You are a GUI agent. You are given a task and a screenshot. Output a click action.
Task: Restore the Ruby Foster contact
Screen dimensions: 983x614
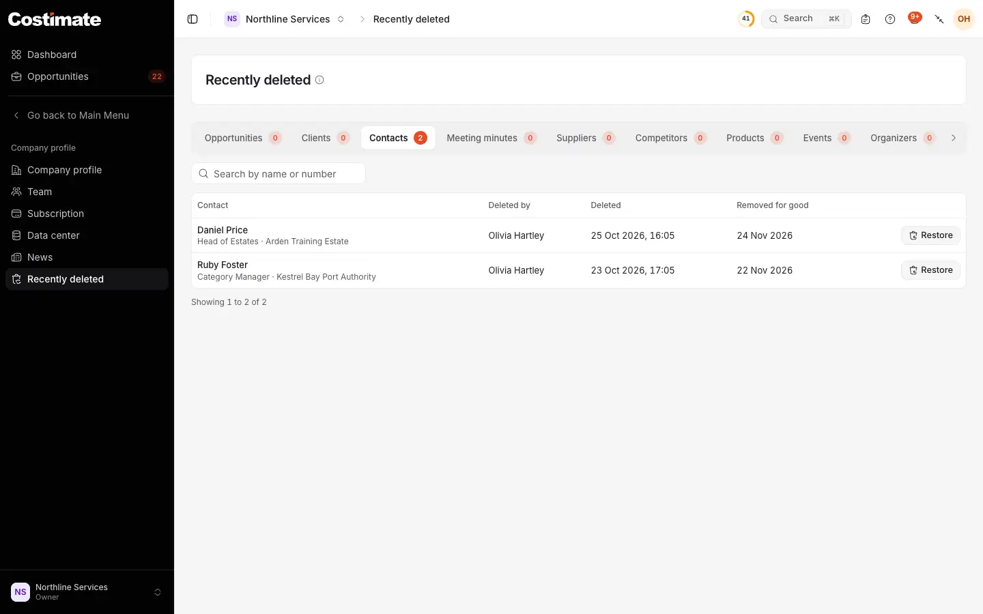tap(930, 270)
